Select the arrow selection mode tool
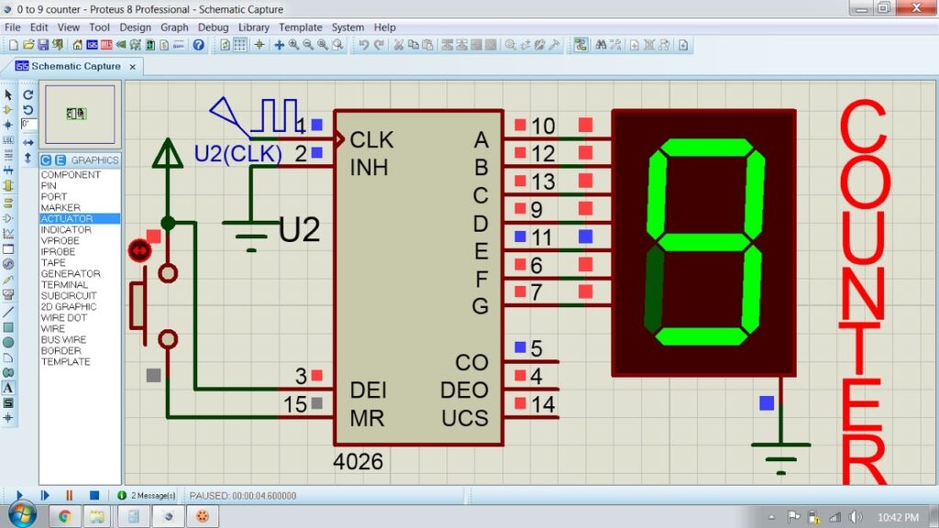The image size is (939, 528). click(8, 94)
